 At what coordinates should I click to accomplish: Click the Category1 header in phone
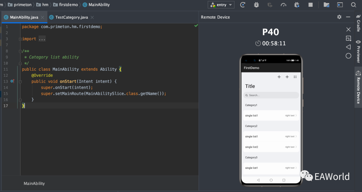pos(251,105)
